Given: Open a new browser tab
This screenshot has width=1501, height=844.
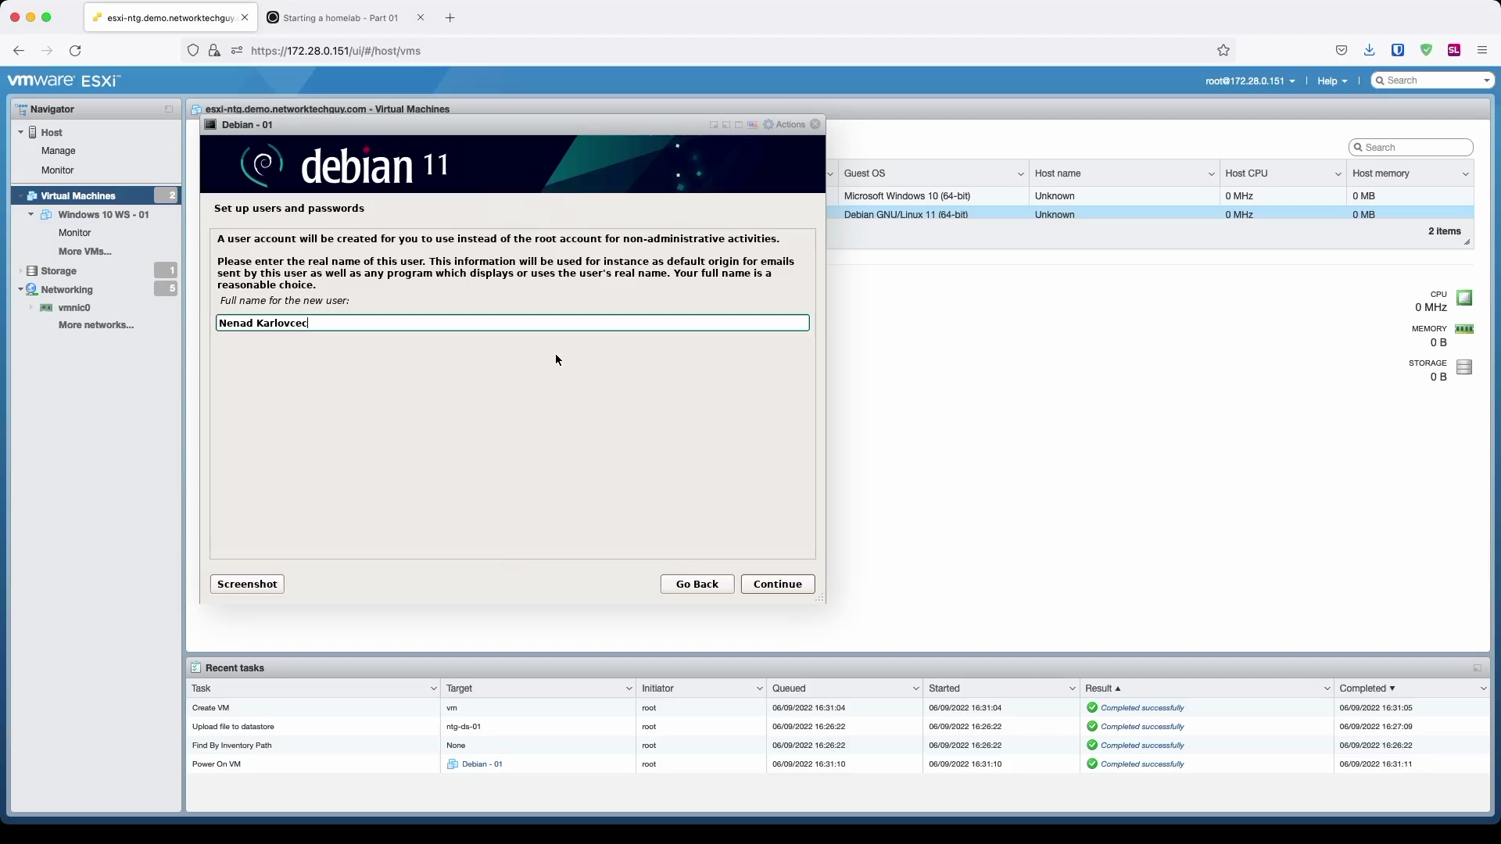Looking at the screenshot, I should pyautogui.click(x=450, y=18).
